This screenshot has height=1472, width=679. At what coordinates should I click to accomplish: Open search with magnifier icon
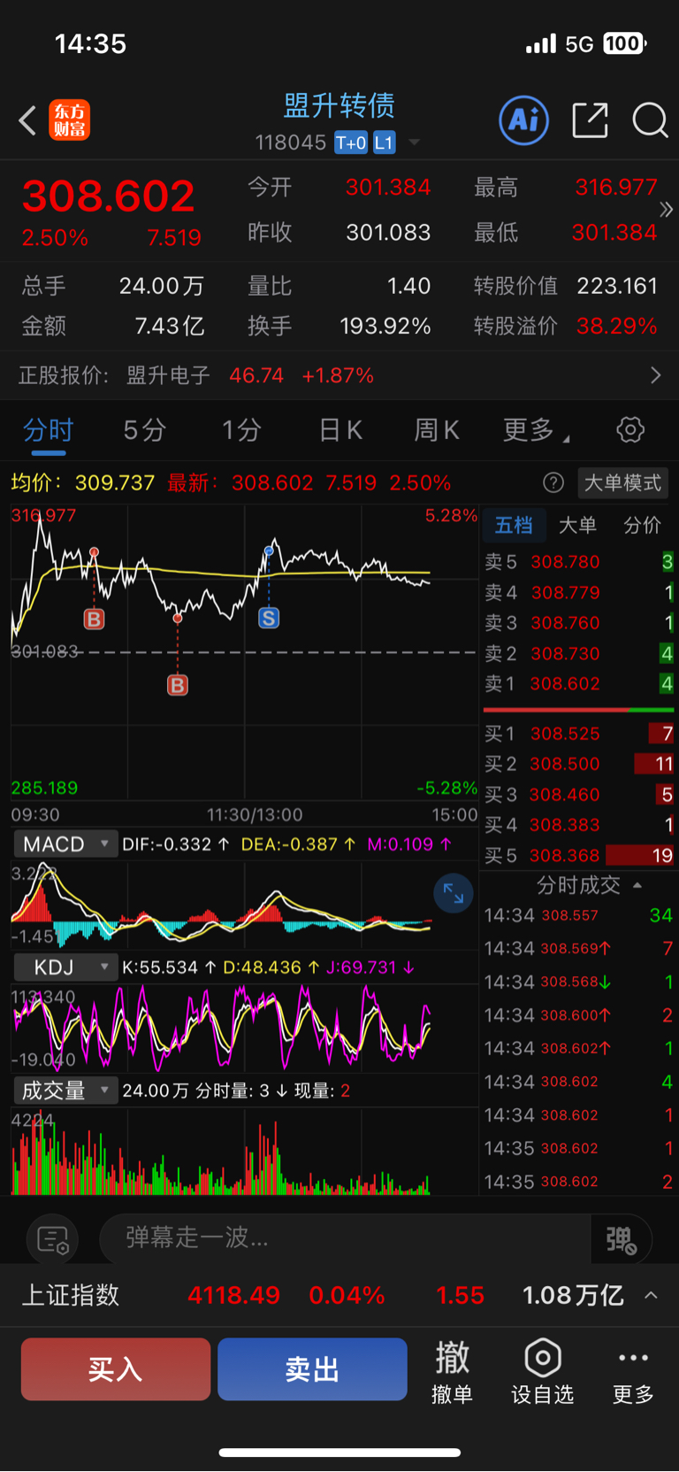[650, 120]
